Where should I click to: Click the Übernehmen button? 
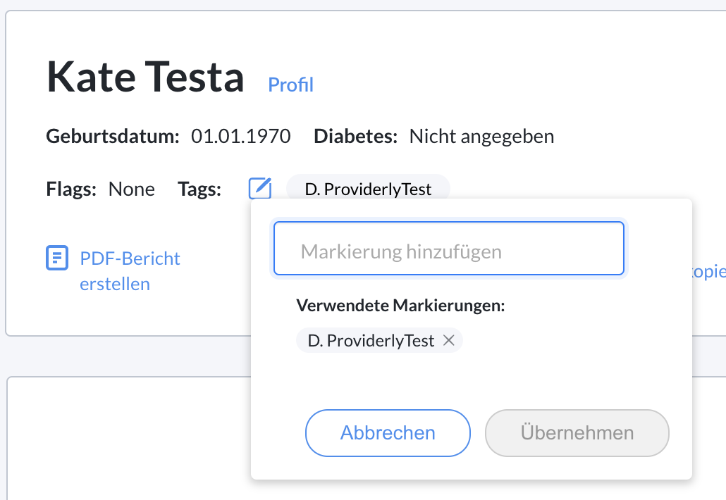click(x=577, y=433)
